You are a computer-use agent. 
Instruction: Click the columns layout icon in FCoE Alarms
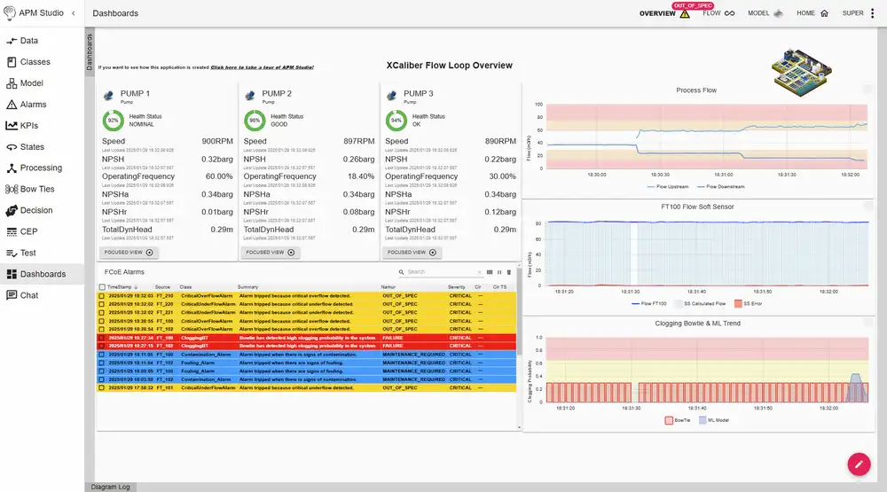(490, 272)
